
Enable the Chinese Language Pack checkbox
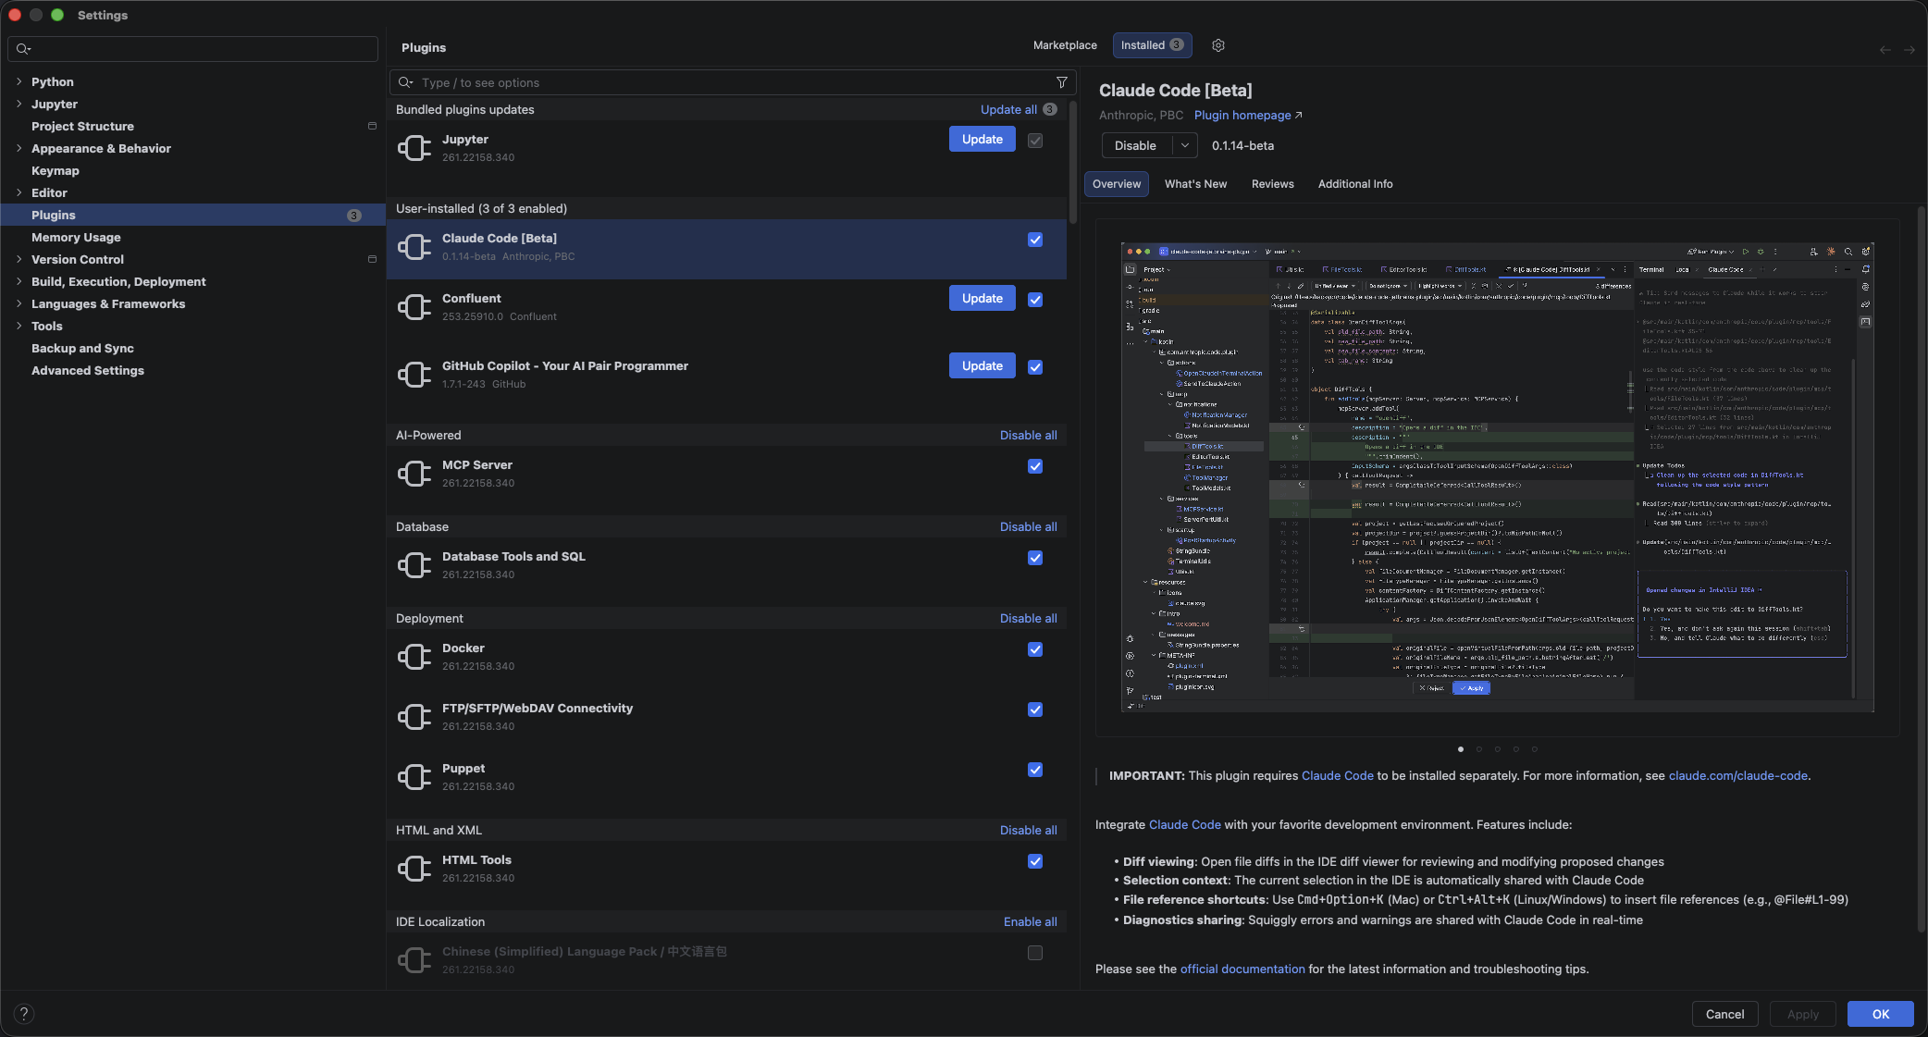pyautogui.click(x=1035, y=953)
